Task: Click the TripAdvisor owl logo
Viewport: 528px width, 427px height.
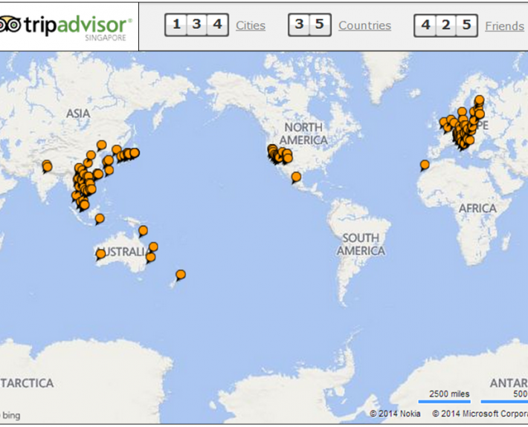Action: 9,25
